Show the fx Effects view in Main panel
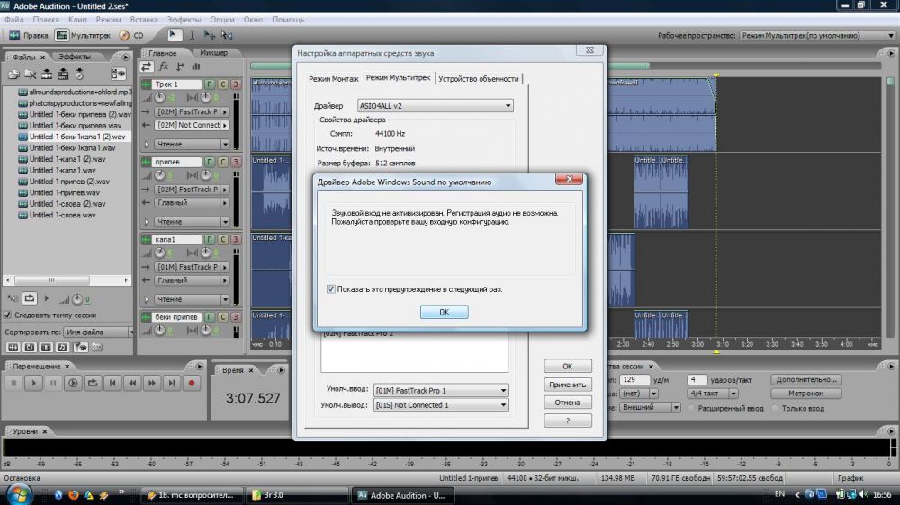 point(164,67)
